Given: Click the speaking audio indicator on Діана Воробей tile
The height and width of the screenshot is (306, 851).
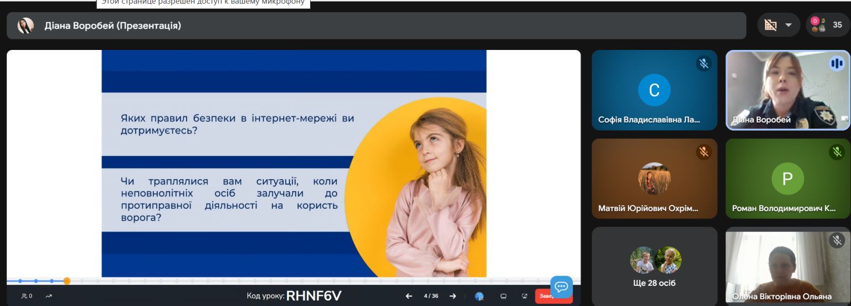Looking at the screenshot, I should tap(837, 64).
